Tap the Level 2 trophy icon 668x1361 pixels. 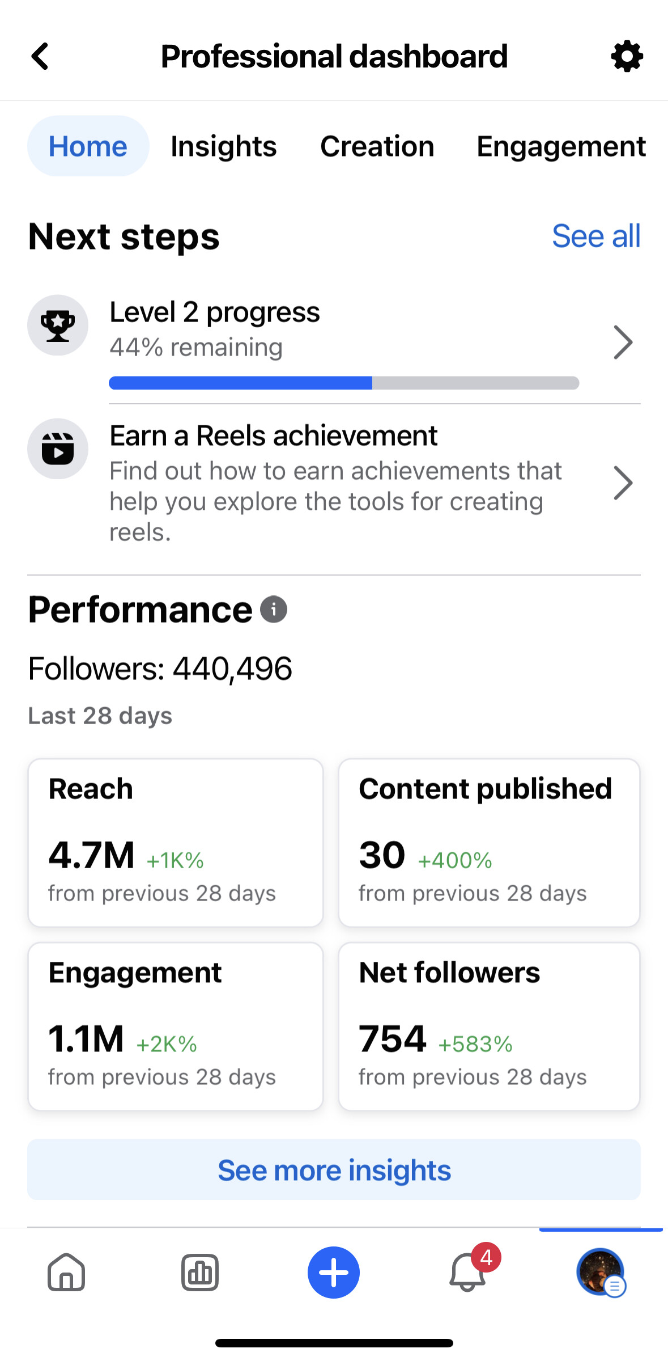coord(58,326)
